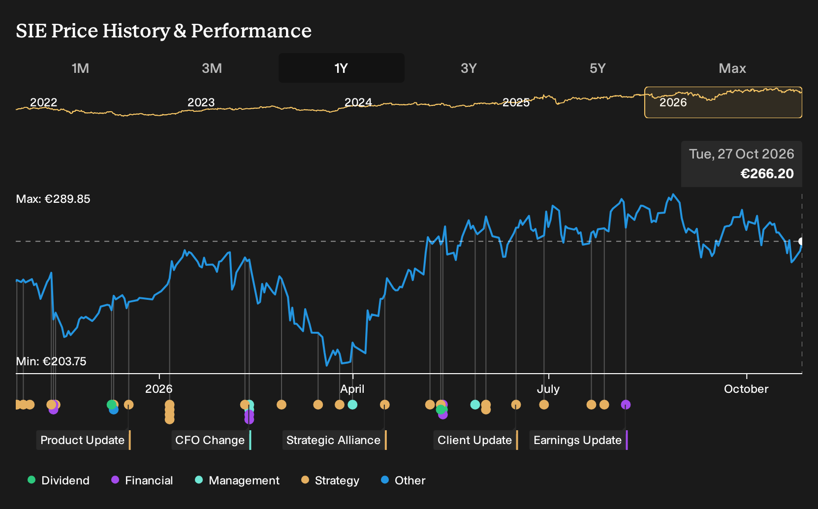Click the purple event dot above Earnings Update
This screenshot has width=818, height=509.
pyautogui.click(x=626, y=405)
